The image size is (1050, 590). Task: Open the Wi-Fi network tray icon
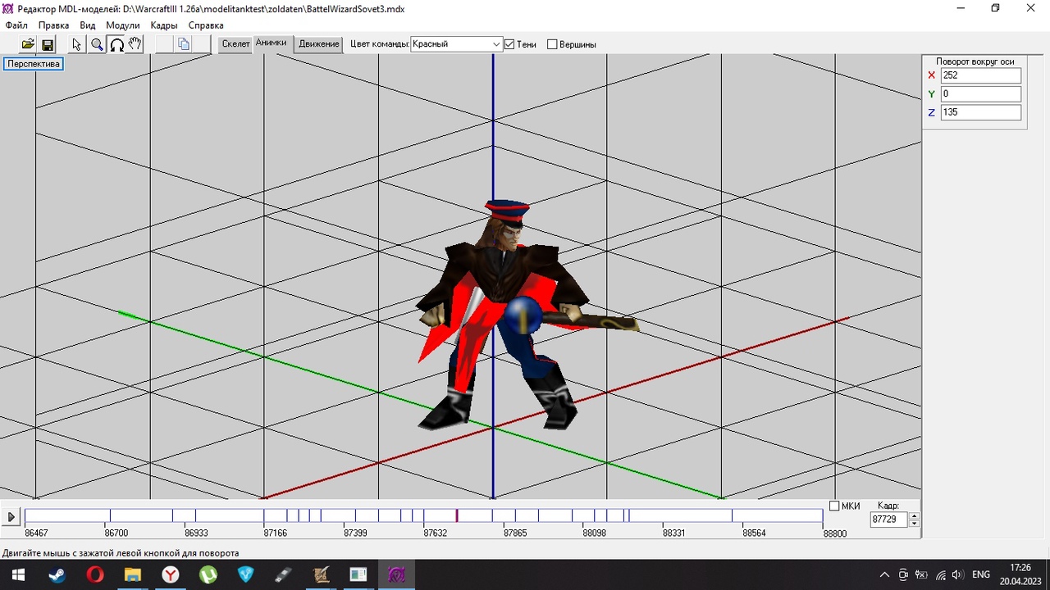point(940,574)
